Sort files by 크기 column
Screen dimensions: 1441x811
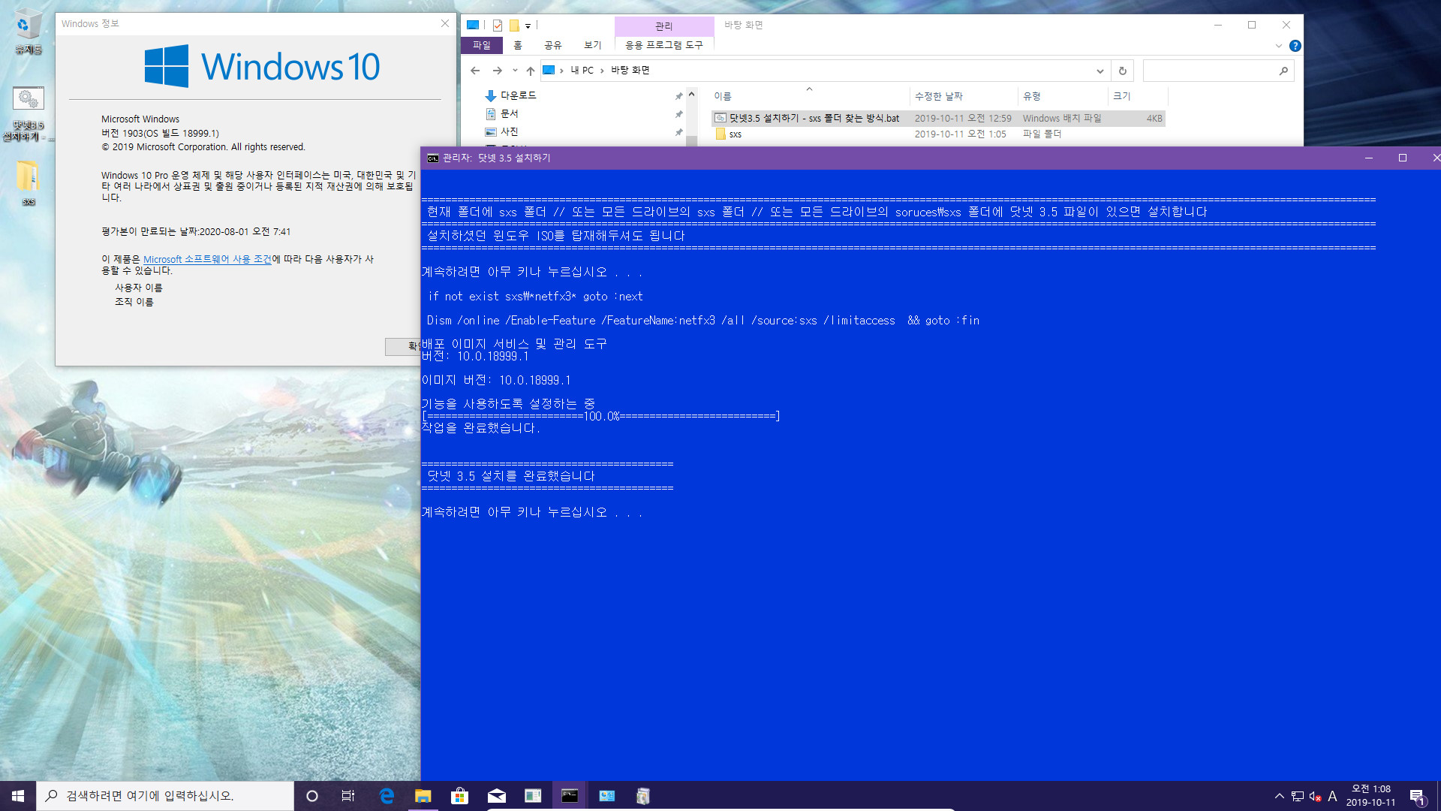(x=1138, y=96)
